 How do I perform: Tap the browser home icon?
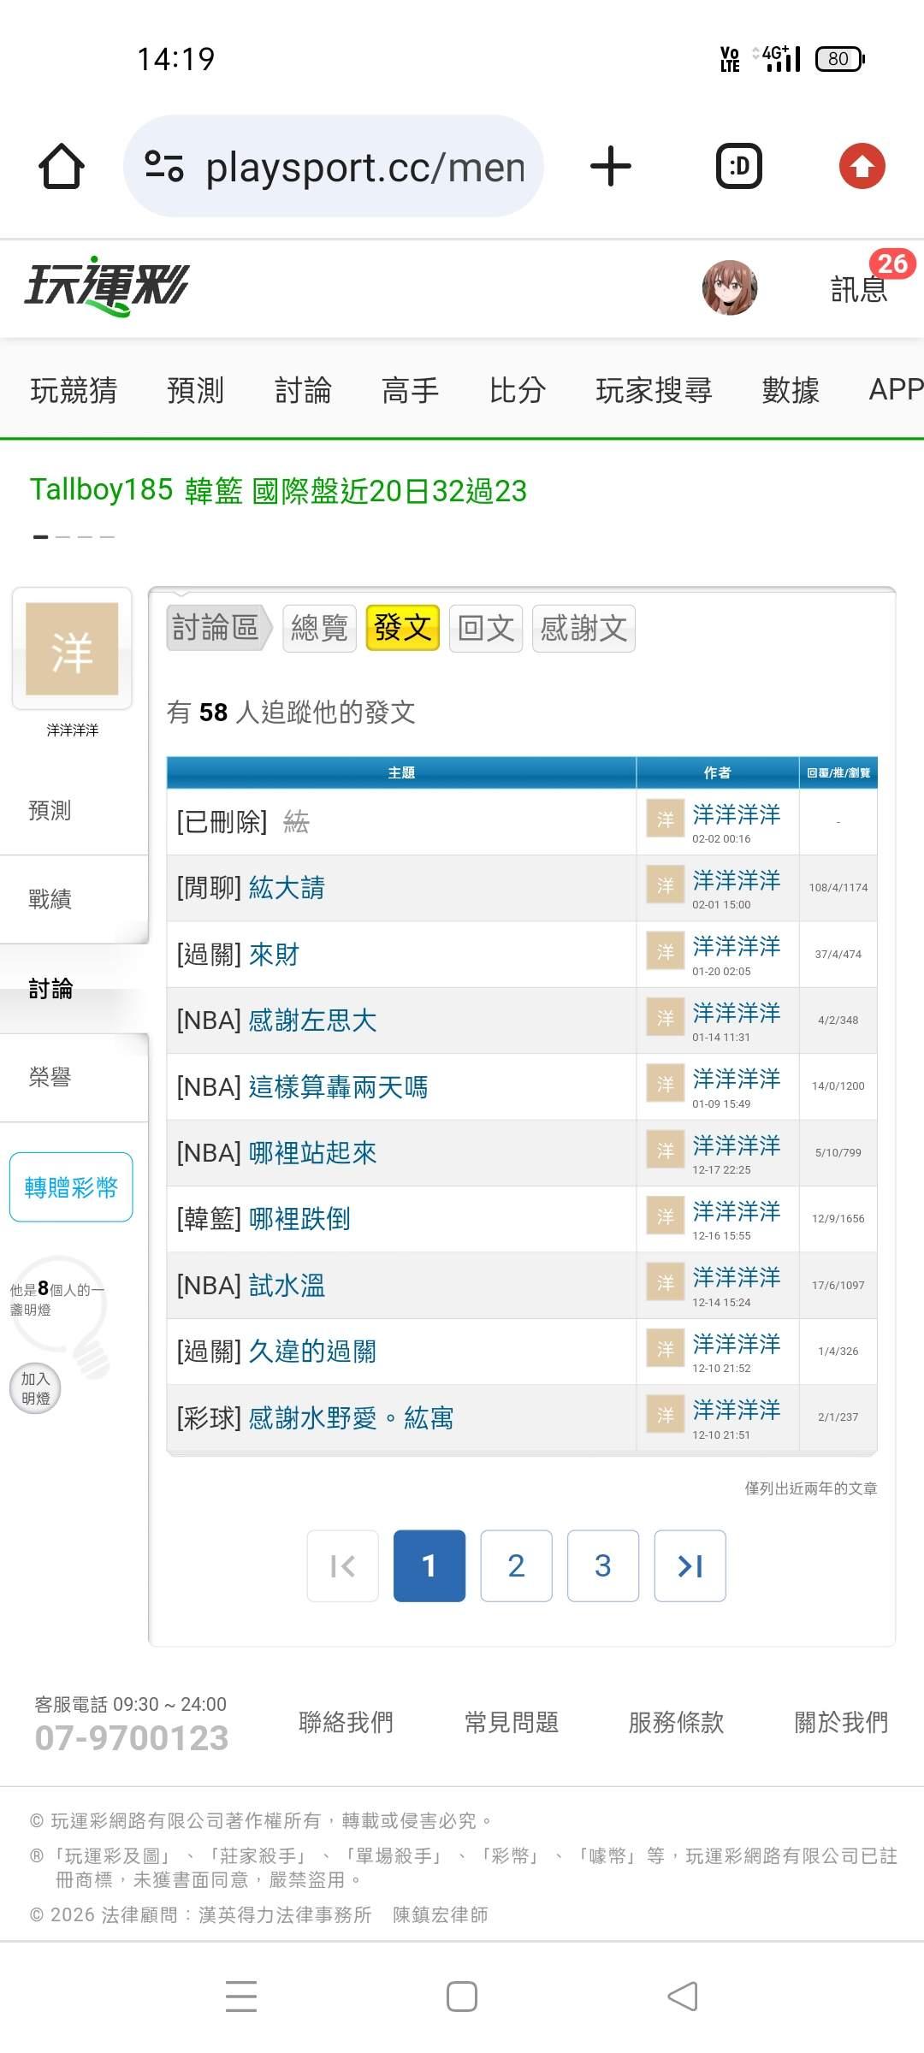click(62, 166)
